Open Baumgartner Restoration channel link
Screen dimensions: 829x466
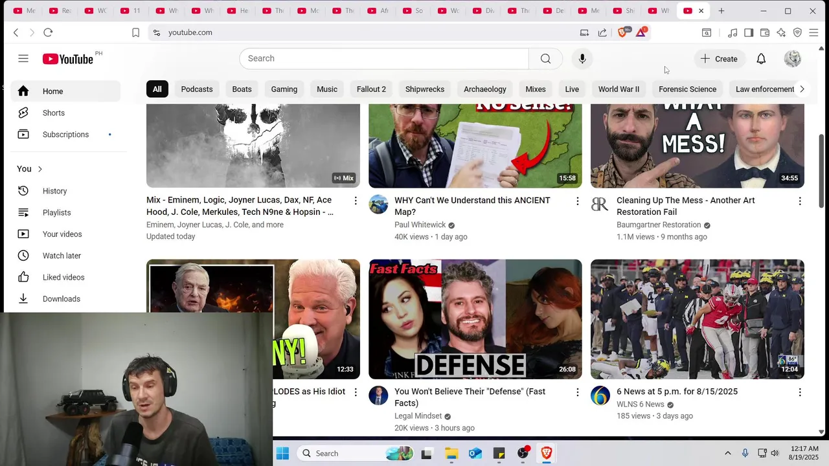click(659, 225)
